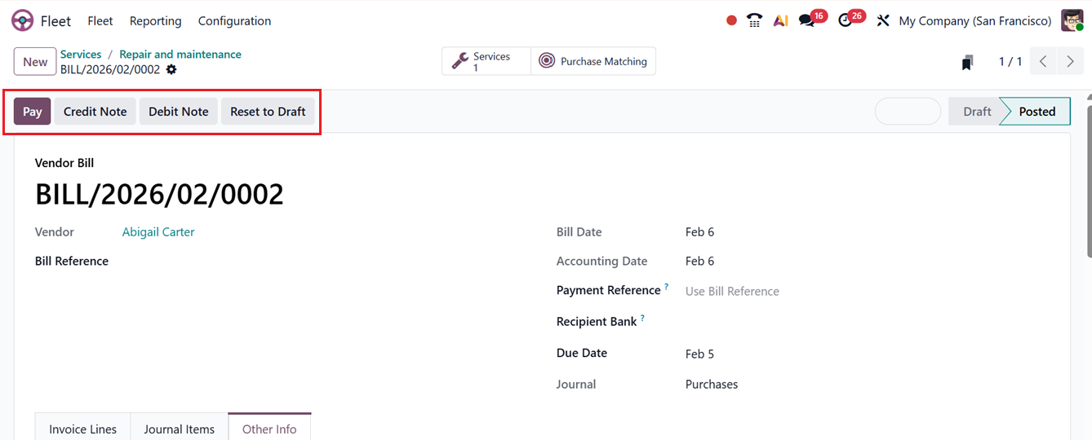1092x440 pixels.
Task: Click the Purchase Matching smart button
Action: pos(593,61)
